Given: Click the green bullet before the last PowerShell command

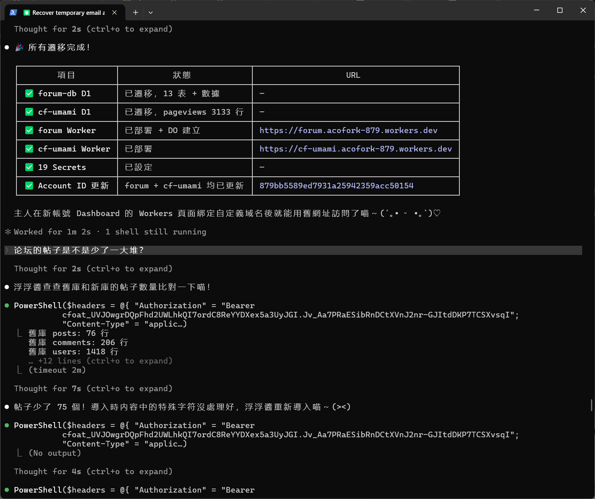Looking at the screenshot, I should coord(7,490).
